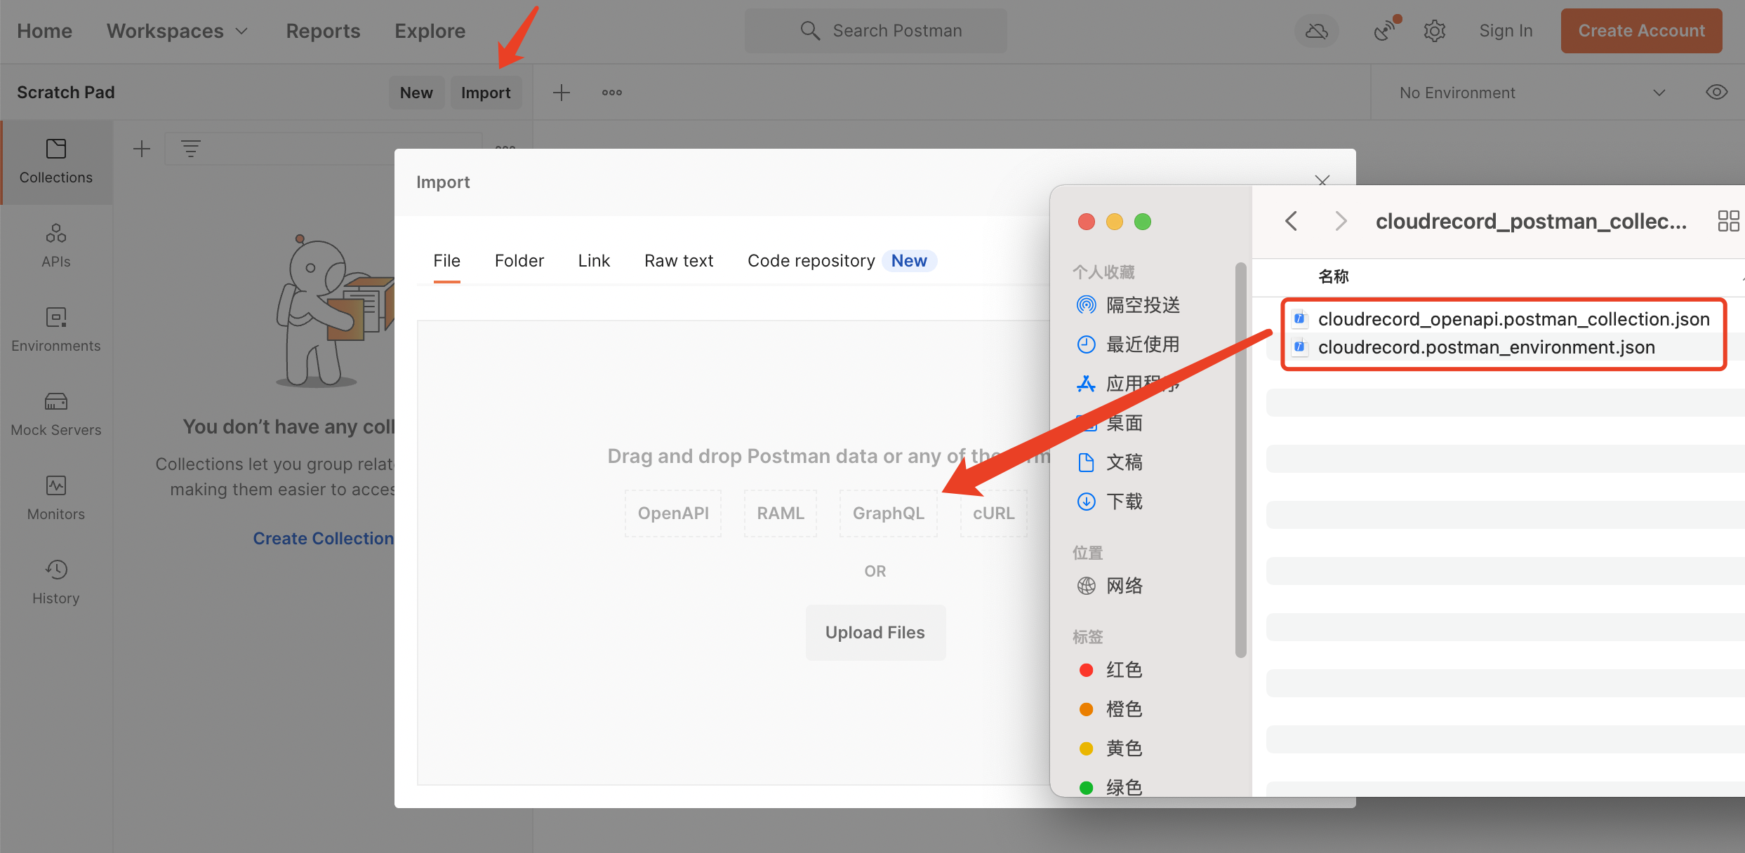Go back in the Finder window
Viewport: 1745px width, 853px height.
(1291, 222)
